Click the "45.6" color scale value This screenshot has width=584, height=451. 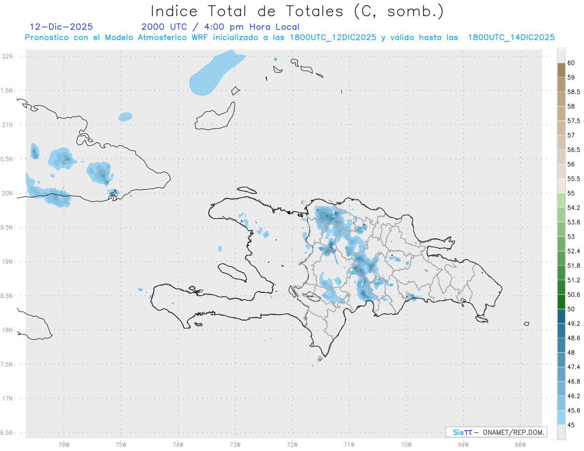(x=574, y=411)
